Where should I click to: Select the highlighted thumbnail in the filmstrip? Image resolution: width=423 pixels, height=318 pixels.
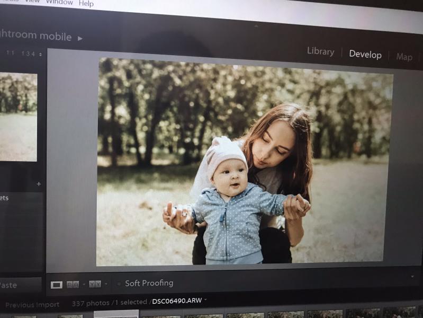pos(116,314)
